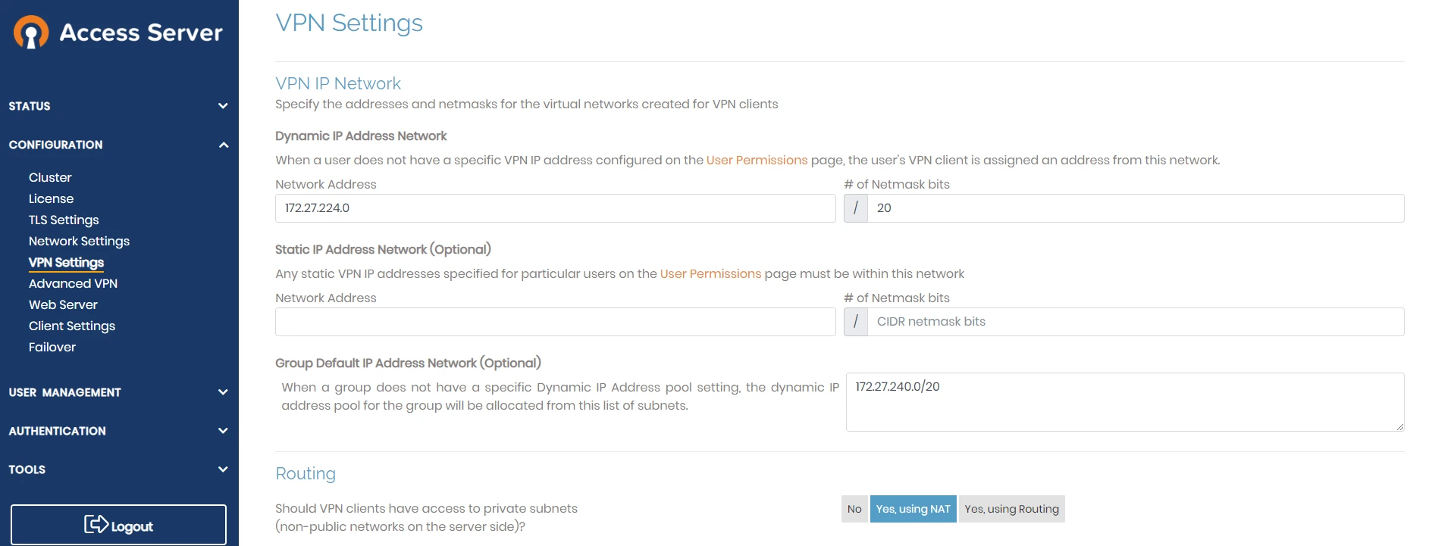The height and width of the screenshot is (546, 1432).
Task: Click the Logout arrow icon
Action: (x=96, y=524)
